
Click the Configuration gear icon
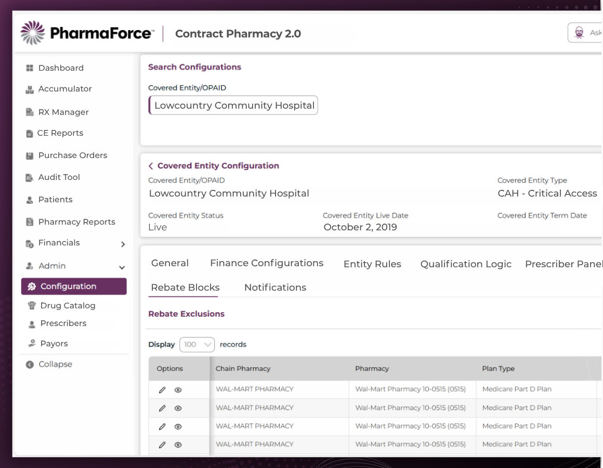(32, 287)
